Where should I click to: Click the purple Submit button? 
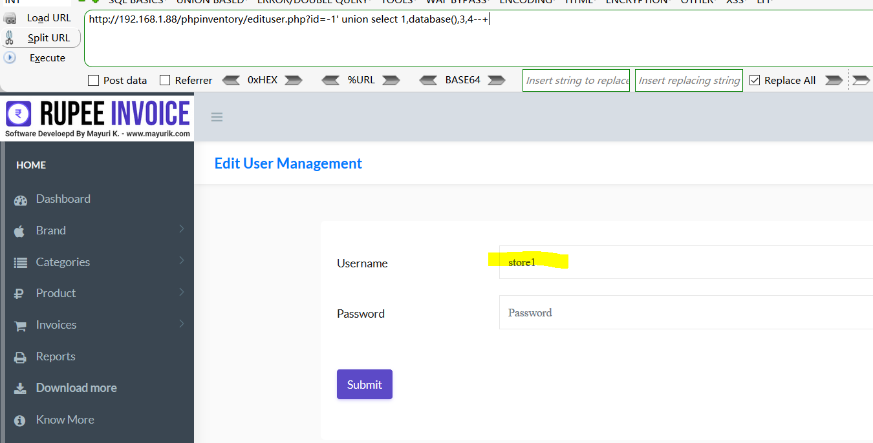365,384
